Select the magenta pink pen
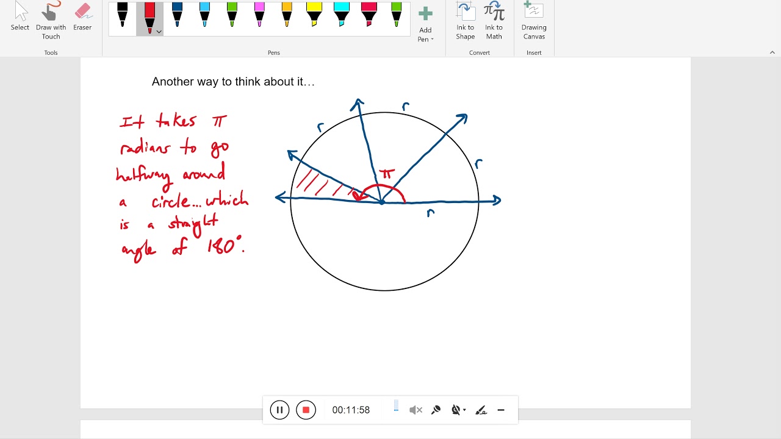This screenshot has height=439, width=781. coord(259,15)
